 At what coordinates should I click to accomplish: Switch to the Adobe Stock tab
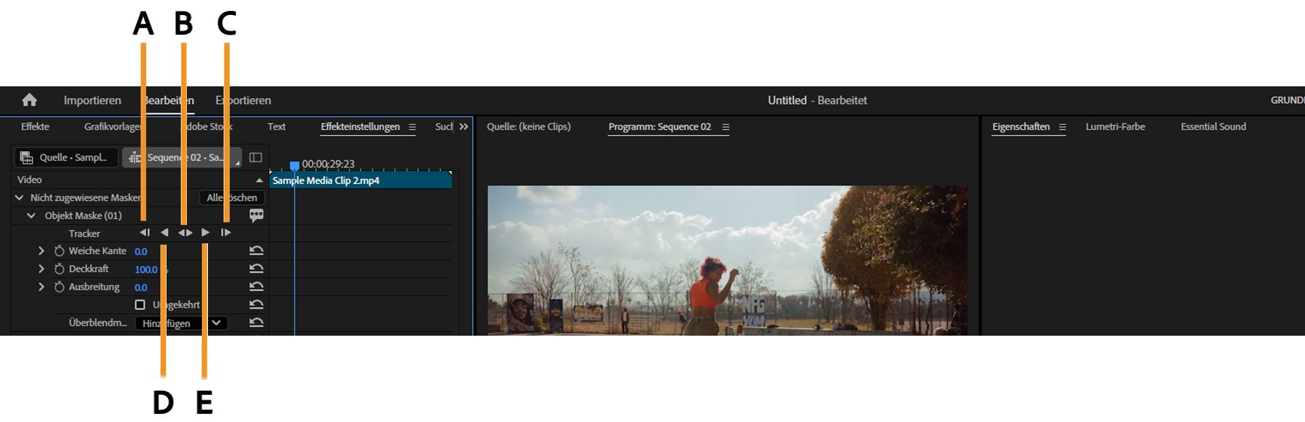[x=207, y=126]
